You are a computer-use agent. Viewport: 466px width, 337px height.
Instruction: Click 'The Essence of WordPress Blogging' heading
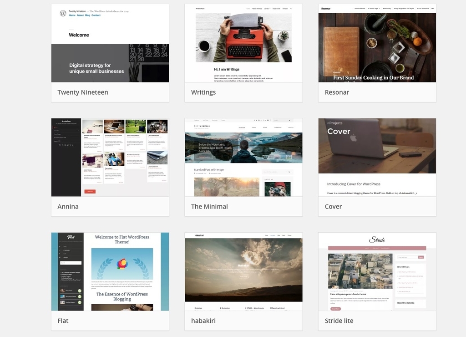(x=122, y=296)
